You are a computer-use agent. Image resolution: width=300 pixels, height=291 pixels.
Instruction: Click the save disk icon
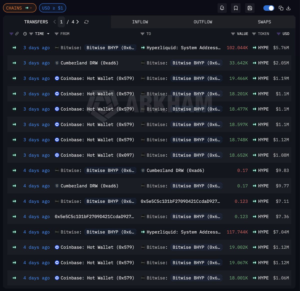[250, 8]
